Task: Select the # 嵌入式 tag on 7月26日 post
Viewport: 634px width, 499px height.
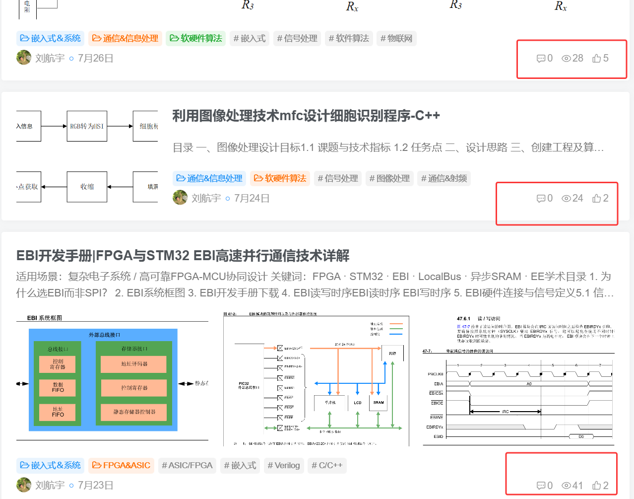Action: pyautogui.click(x=250, y=38)
